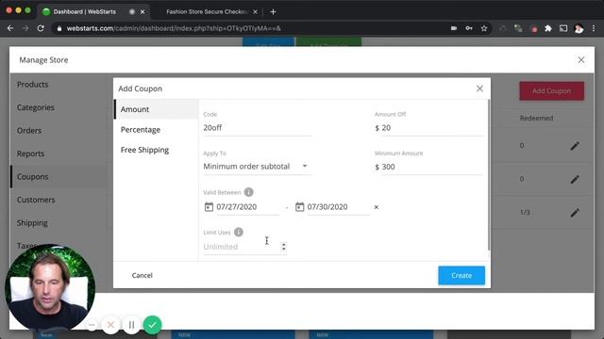Click the browser address bar URL

click(174, 28)
